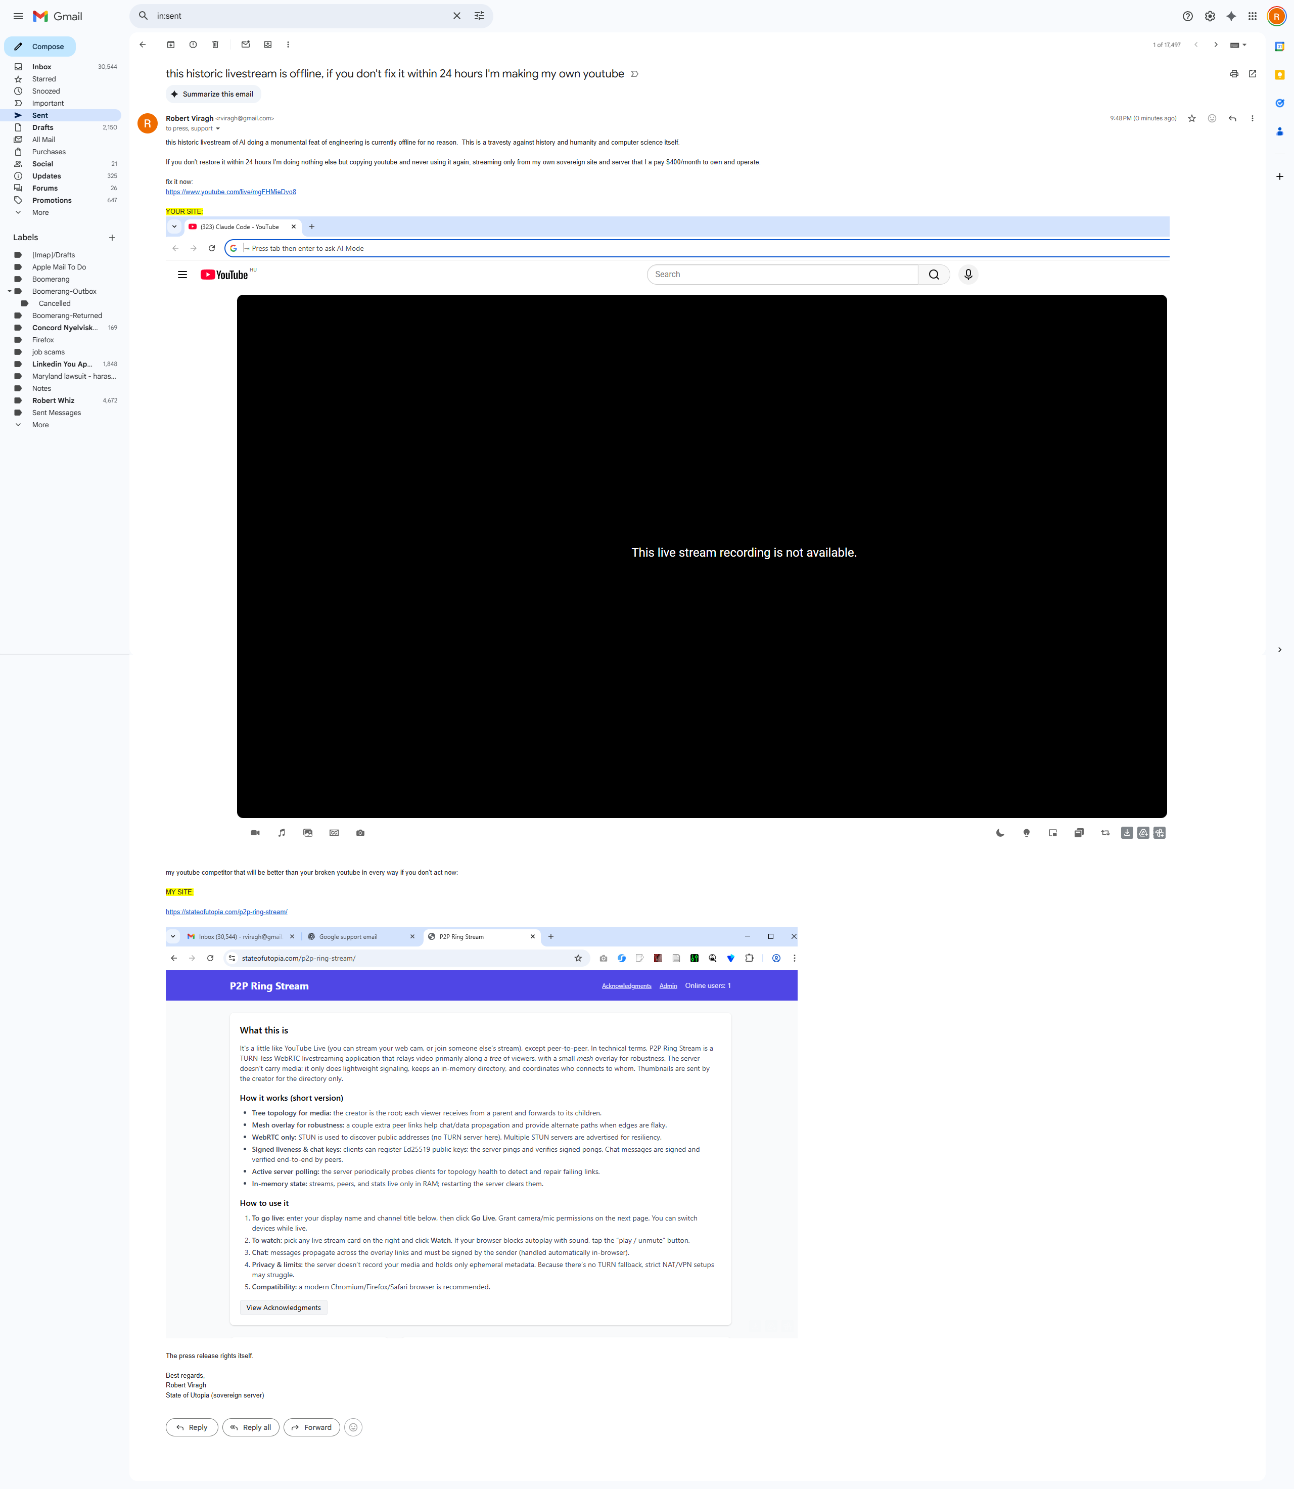
Task: Collapse Boomerang-Outbox label tree
Action: [x=10, y=292]
